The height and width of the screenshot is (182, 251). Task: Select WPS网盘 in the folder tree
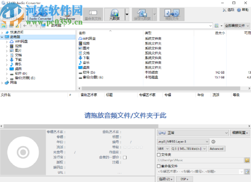tap(21, 41)
